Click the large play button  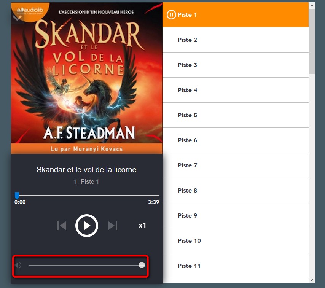pos(87,226)
